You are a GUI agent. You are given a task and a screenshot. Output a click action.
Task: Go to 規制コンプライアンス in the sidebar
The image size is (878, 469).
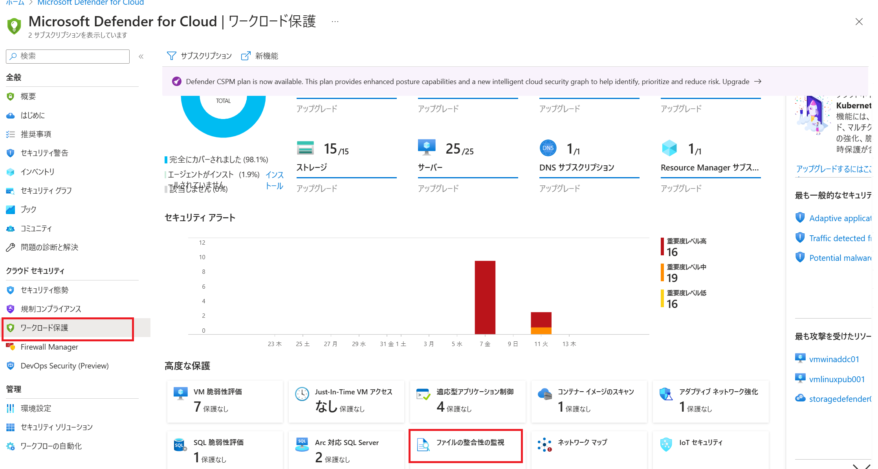(51, 309)
